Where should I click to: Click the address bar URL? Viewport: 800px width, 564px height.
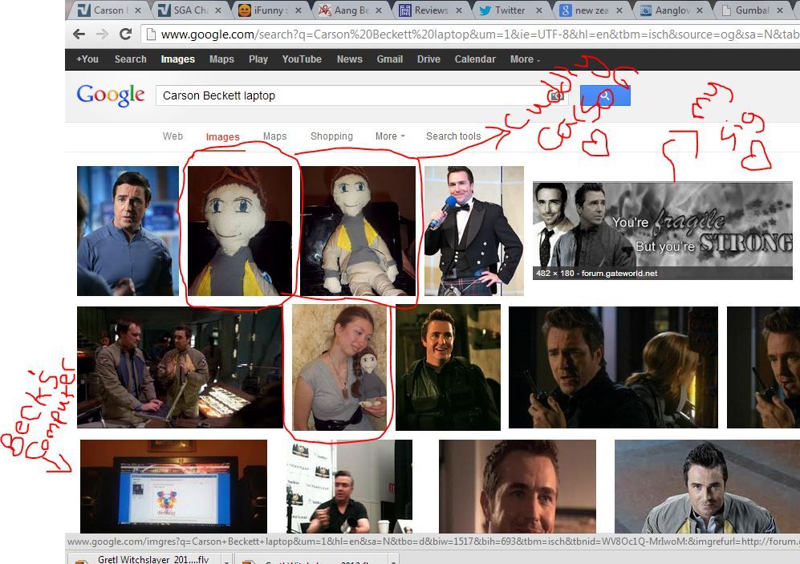[x=480, y=34]
